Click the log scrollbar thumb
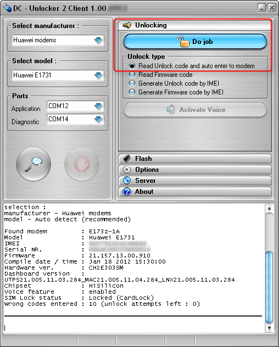The width and height of the screenshot is (279, 347). (x=269, y=287)
